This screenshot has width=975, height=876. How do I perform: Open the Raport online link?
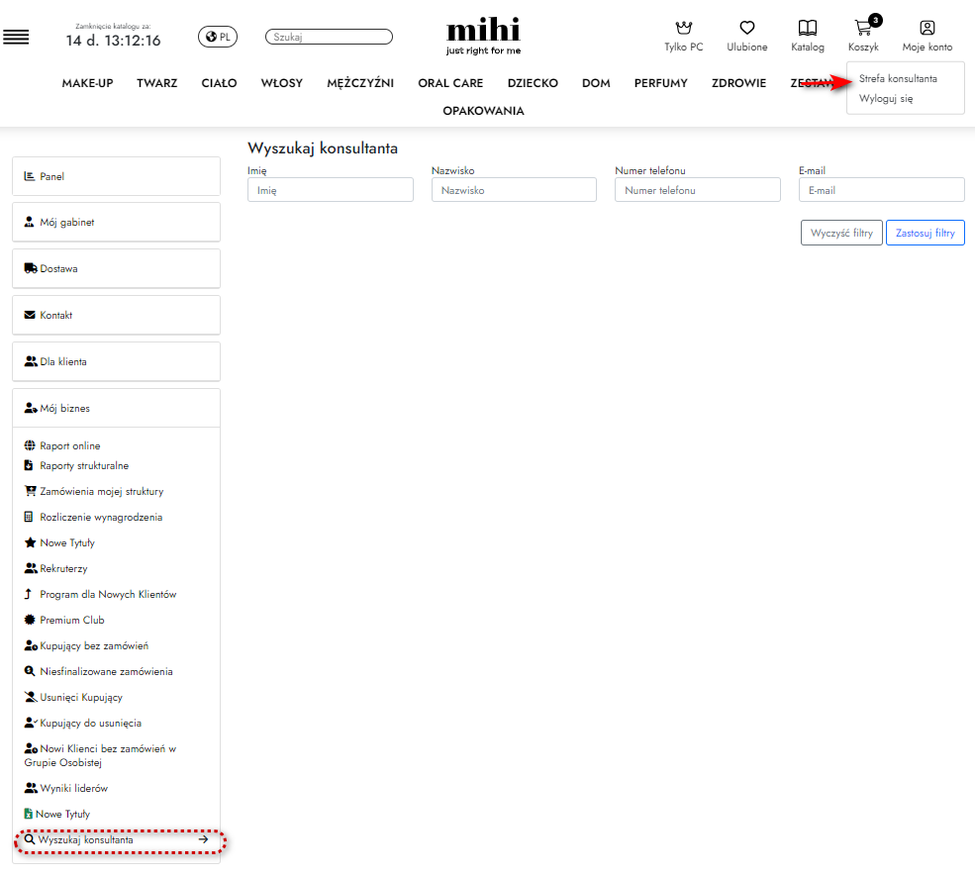pyautogui.click(x=69, y=445)
